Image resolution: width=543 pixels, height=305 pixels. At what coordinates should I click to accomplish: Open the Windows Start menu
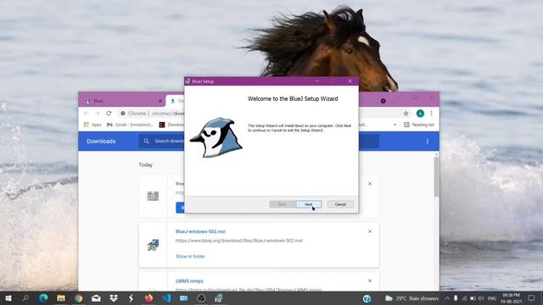8,298
